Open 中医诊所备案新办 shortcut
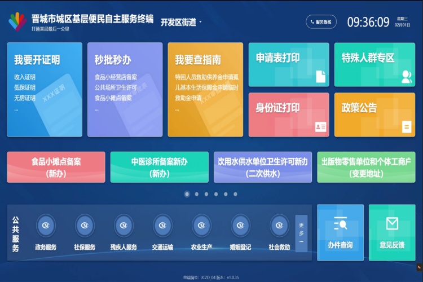Screen dimensions: 423x282 pyautogui.click(x=159, y=167)
